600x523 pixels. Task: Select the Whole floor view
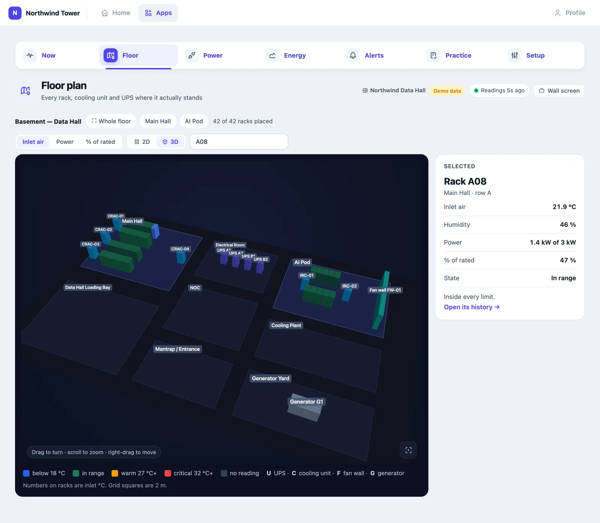(x=111, y=121)
